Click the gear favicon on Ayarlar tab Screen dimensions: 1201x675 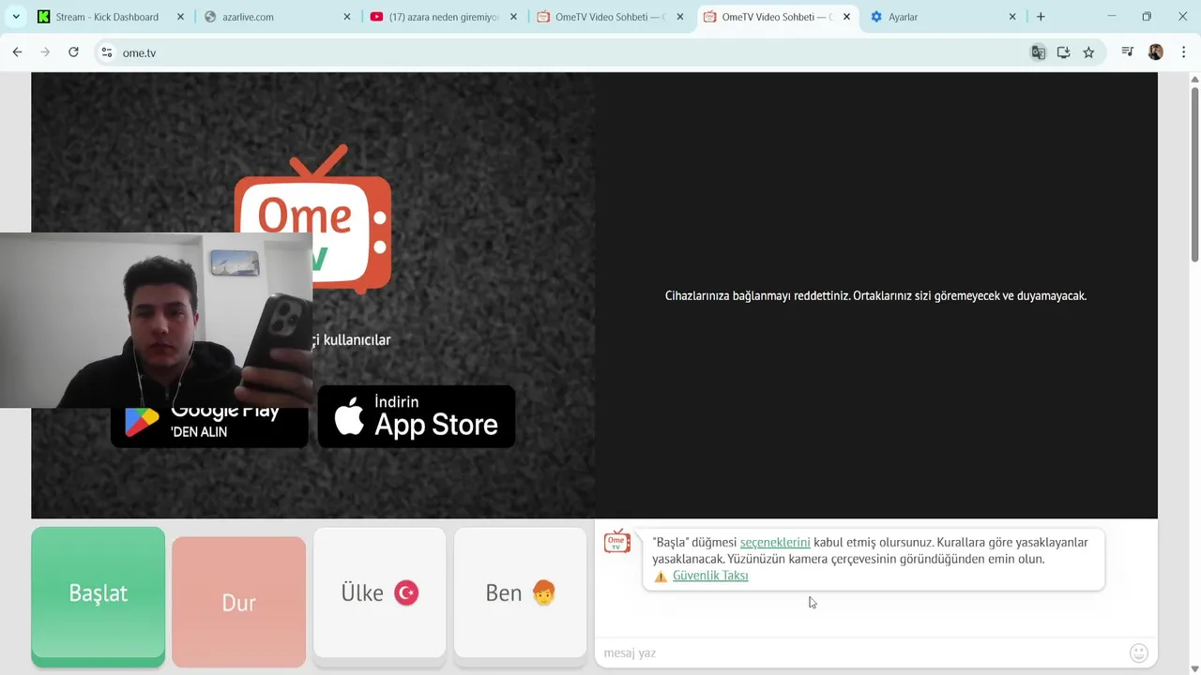click(x=876, y=17)
